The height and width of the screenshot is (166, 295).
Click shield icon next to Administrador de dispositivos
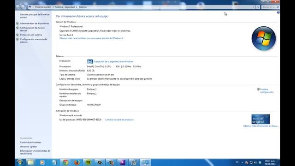18,24
